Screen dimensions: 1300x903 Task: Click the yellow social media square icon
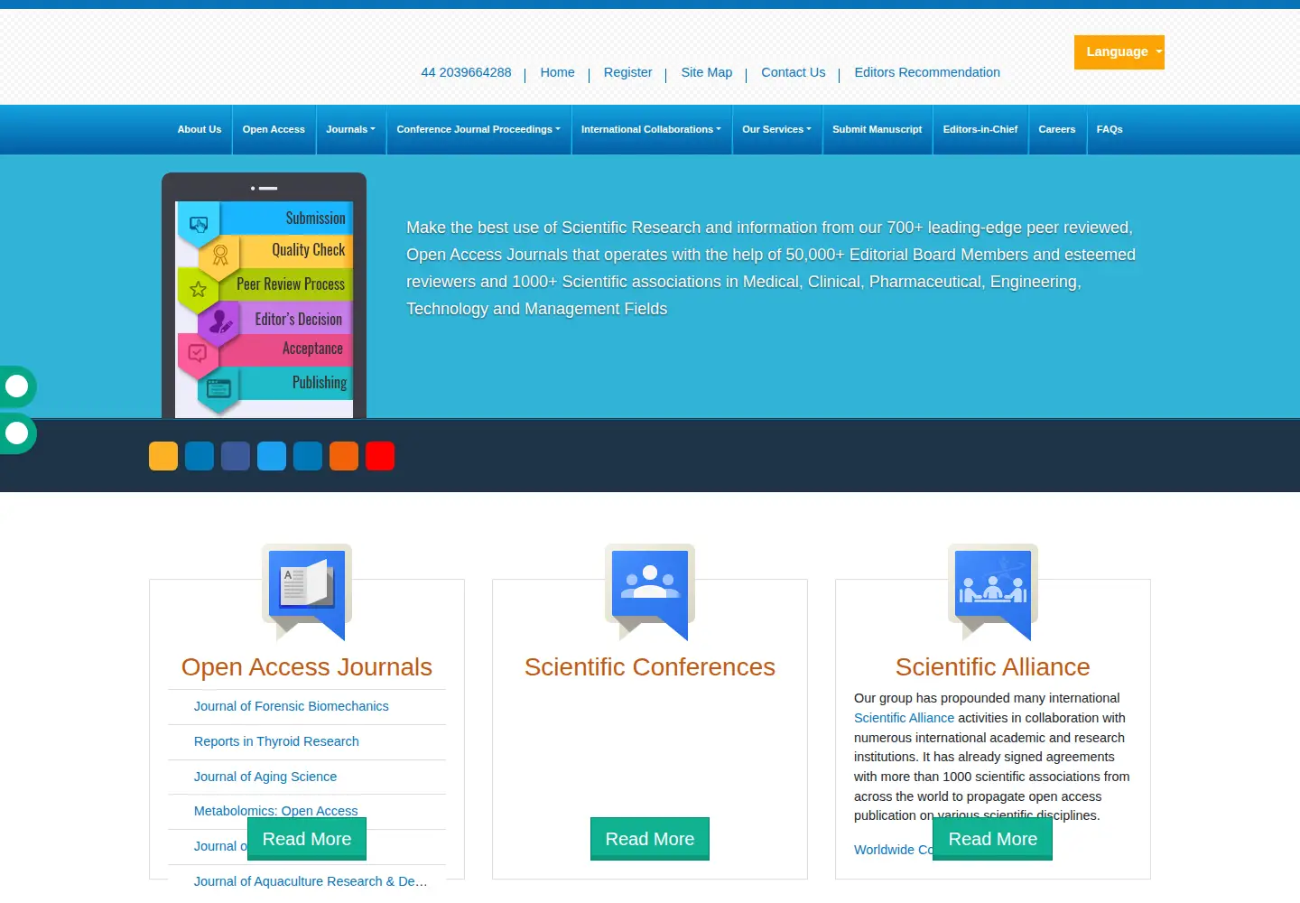[x=163, y=456]
